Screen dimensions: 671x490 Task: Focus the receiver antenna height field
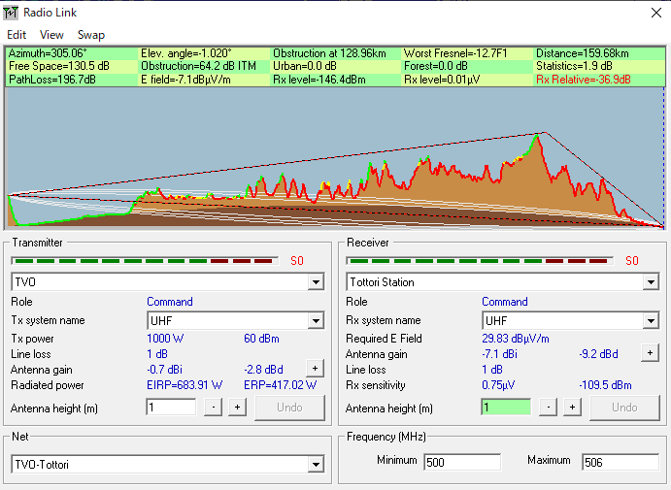tap(506, 408)
